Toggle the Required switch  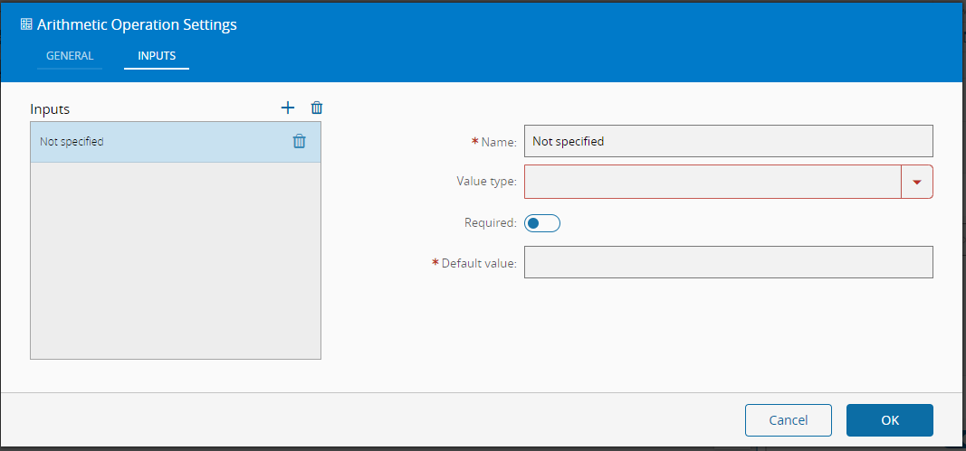click(x=542, y=222)
